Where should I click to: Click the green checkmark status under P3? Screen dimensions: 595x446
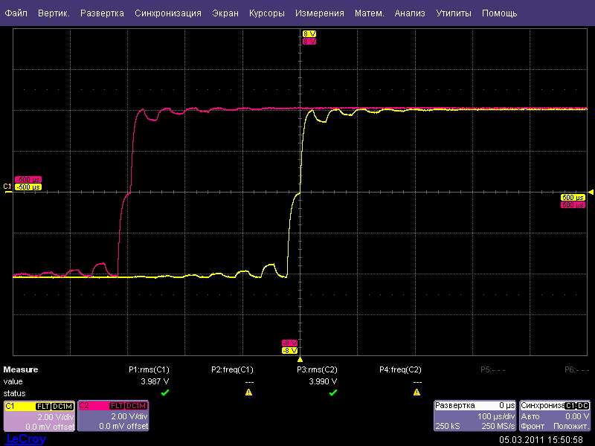pos(332,392)
